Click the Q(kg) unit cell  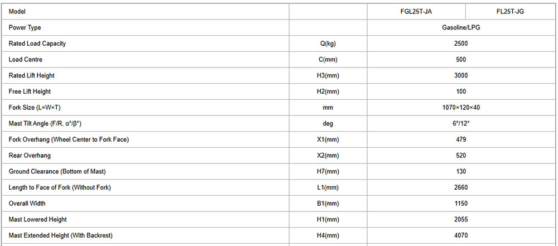pos(328,44)
